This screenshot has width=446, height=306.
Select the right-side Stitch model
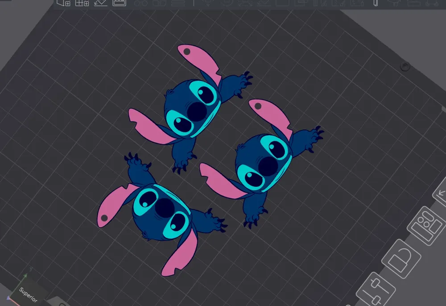261,163
